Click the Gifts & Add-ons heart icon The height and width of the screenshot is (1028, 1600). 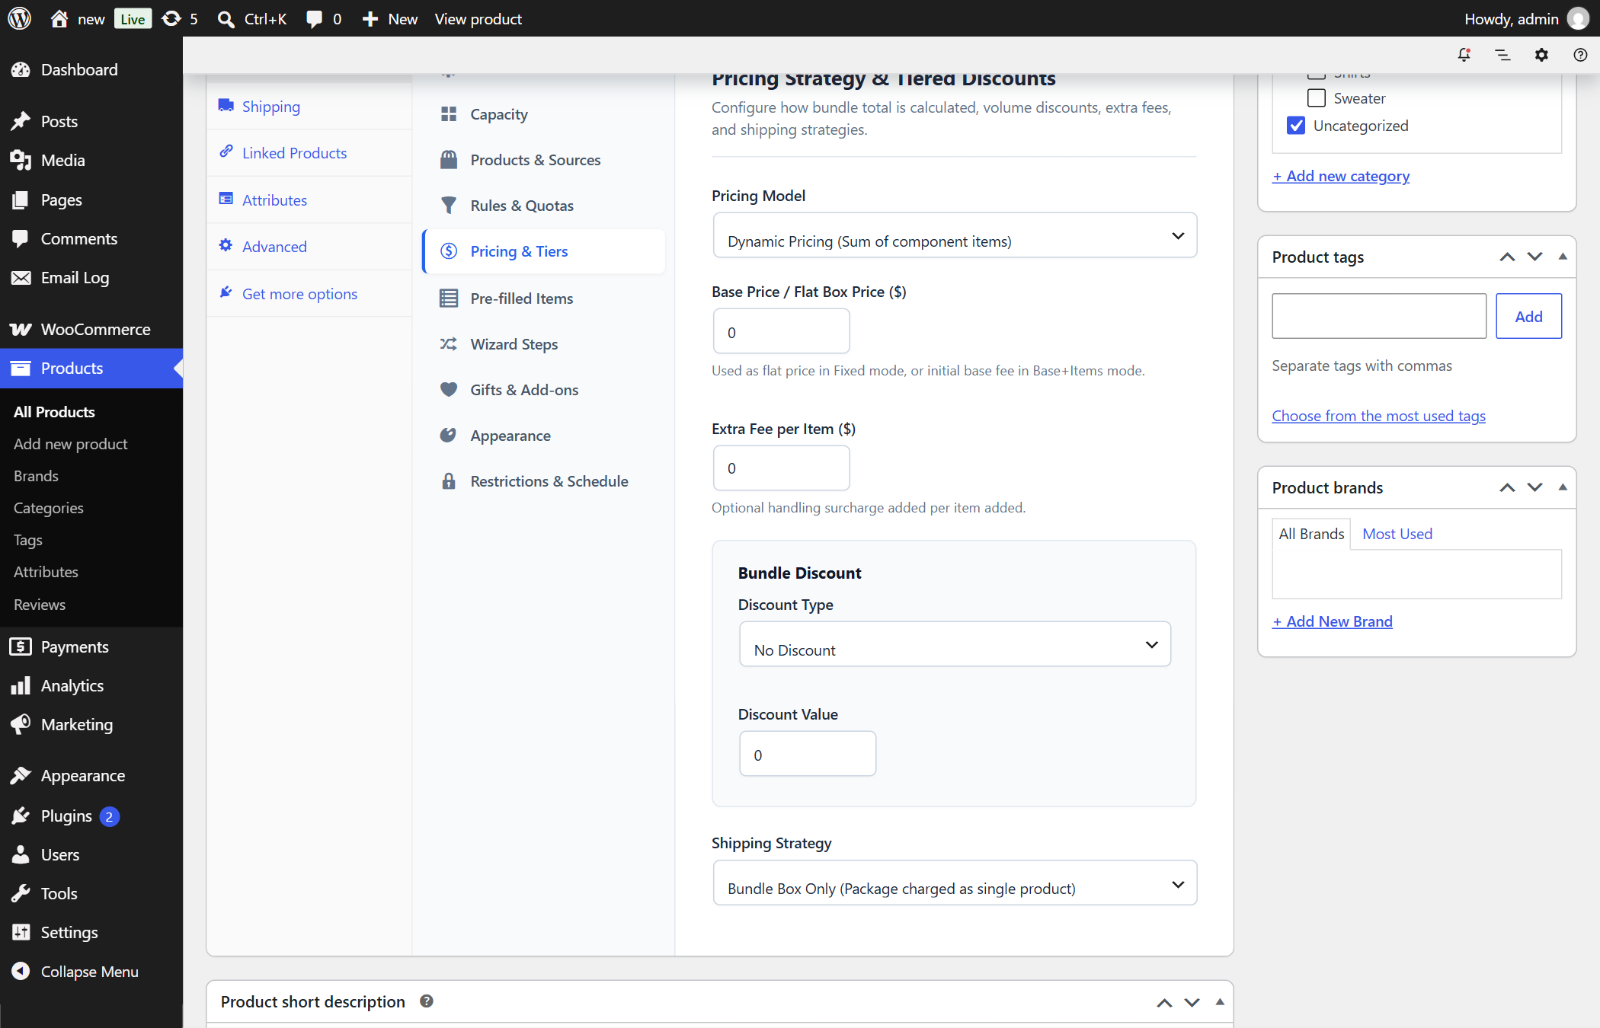[449, 390]
